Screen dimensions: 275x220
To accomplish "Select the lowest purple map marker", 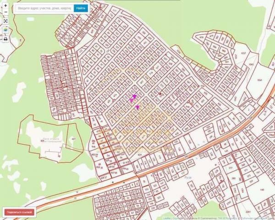I will tap(137, 107).
